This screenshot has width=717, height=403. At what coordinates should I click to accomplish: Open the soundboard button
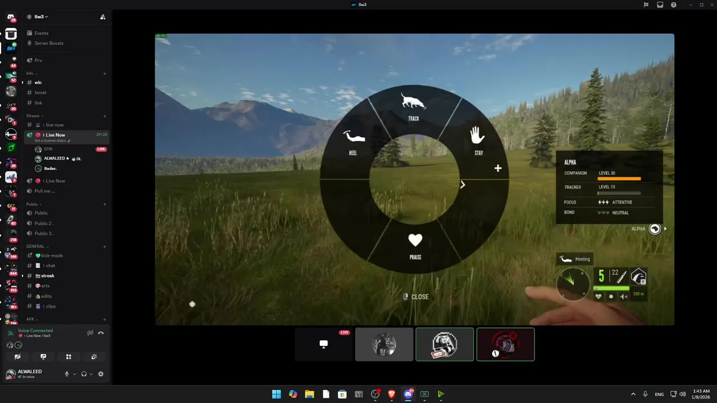pos(94,357)
